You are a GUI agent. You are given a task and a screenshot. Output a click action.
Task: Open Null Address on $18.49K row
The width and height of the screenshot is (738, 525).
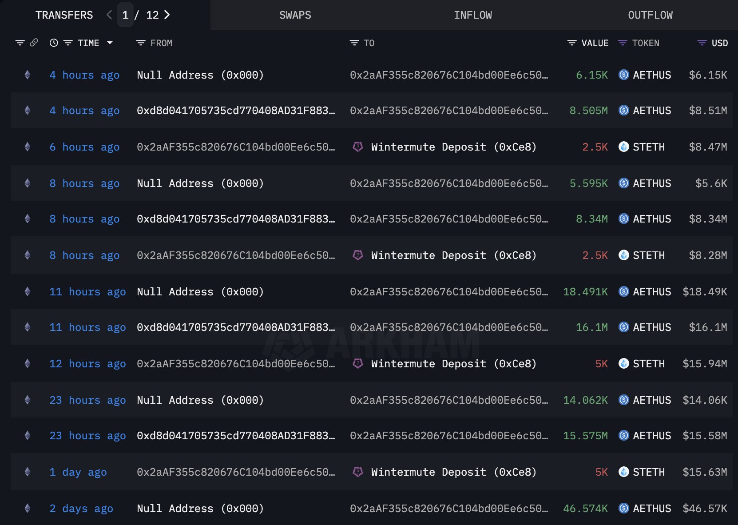click(200, 292)
